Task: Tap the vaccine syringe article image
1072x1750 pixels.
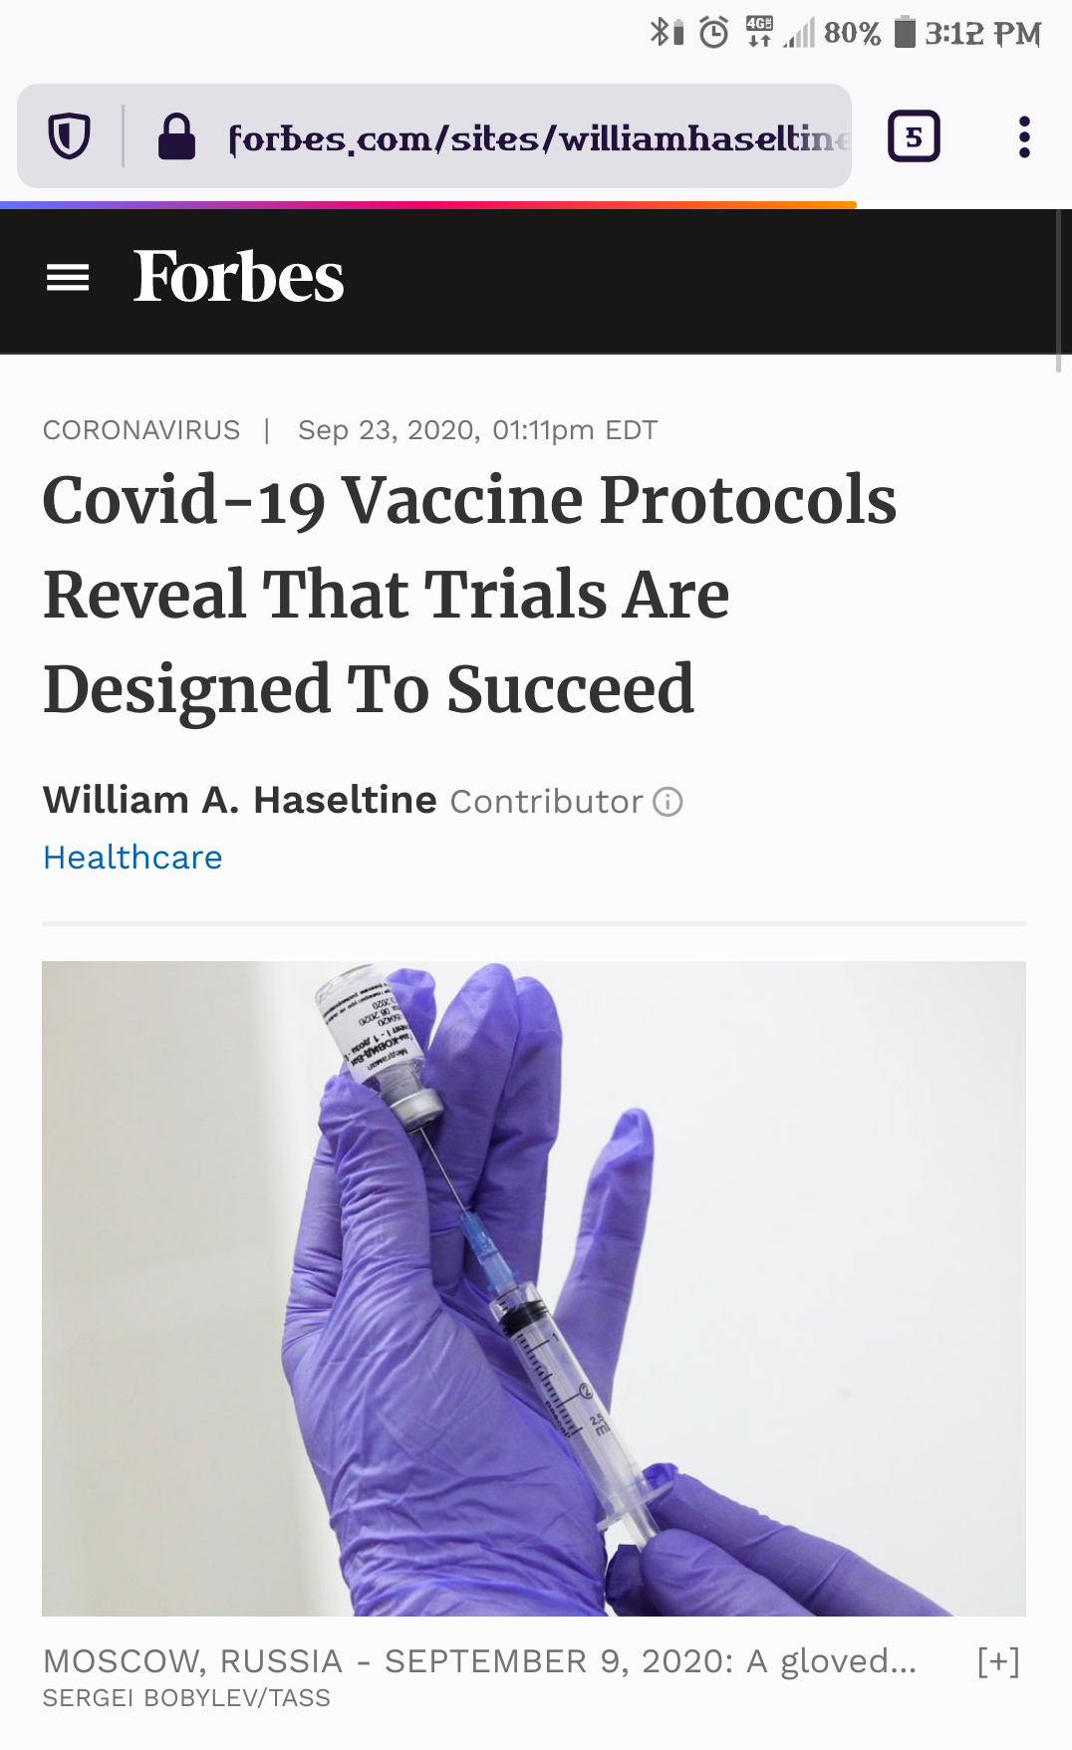Action: click(x=533, y=1287)
